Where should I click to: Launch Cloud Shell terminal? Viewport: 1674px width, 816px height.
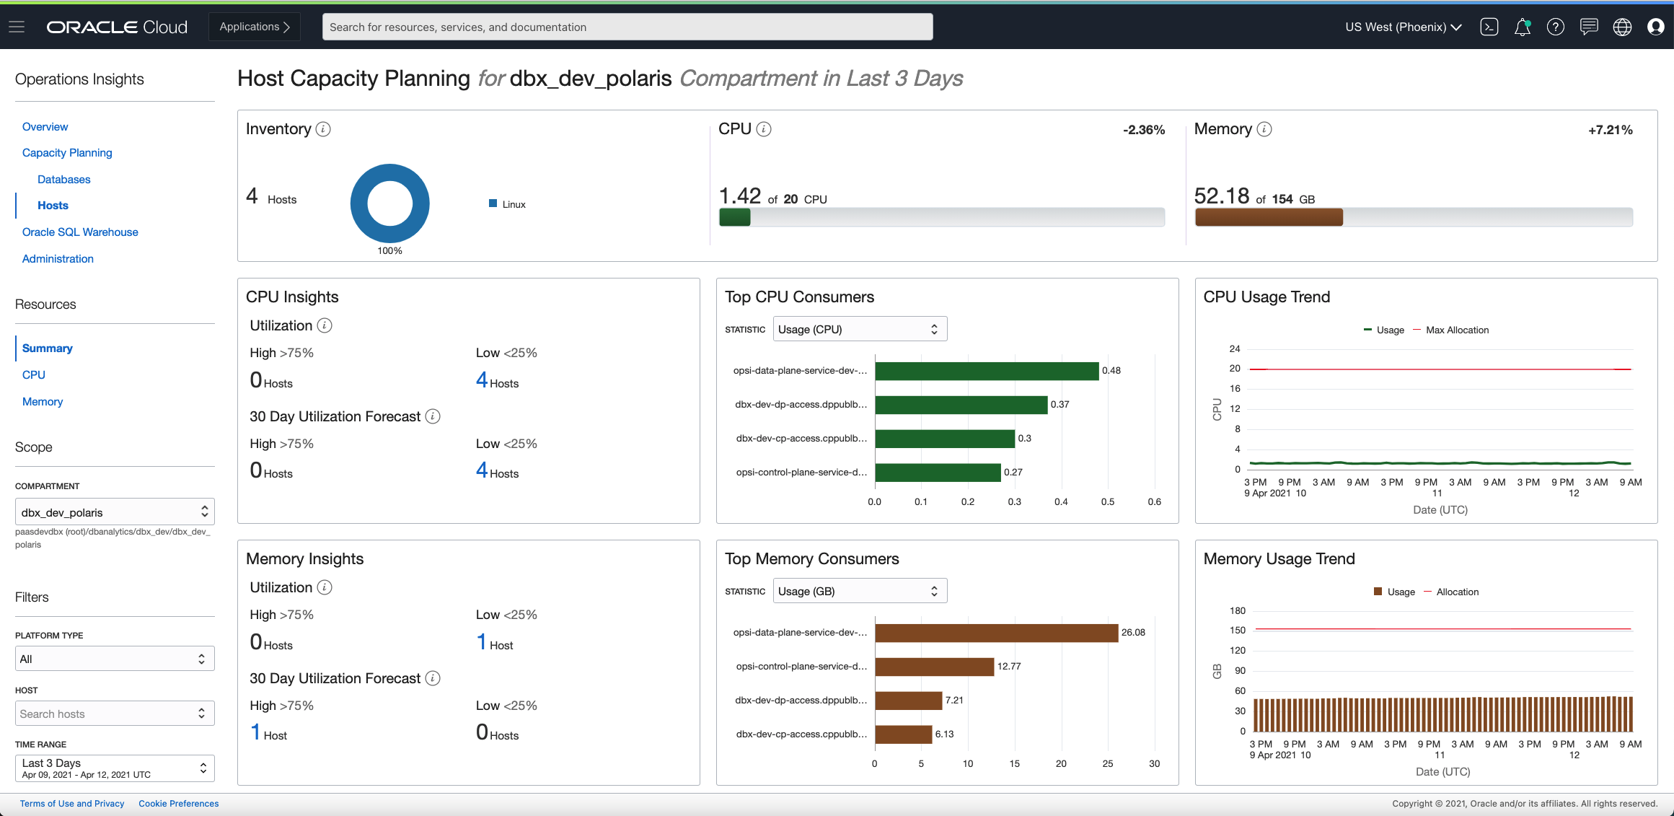1489,27
